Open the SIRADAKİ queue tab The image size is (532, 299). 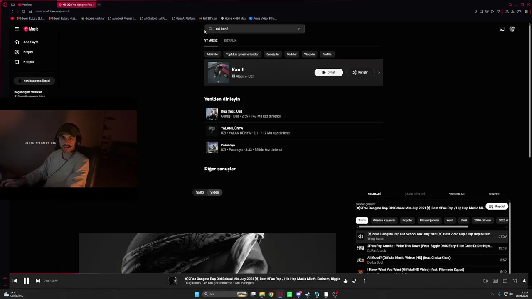pos(374,194)
